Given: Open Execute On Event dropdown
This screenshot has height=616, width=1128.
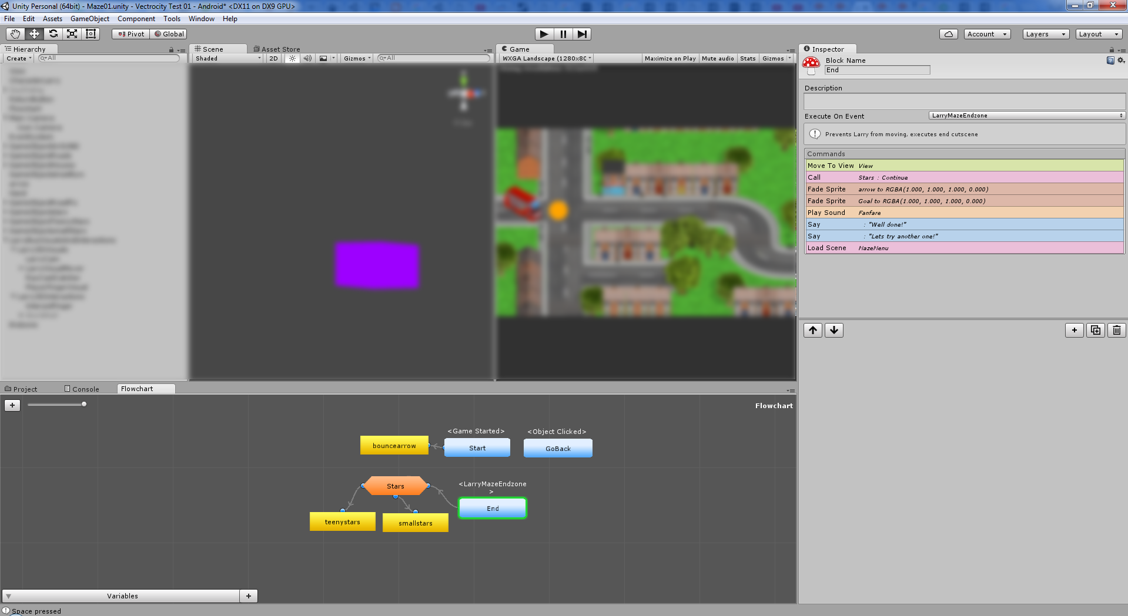Looking at the screenshot, I should point(1026,116).
